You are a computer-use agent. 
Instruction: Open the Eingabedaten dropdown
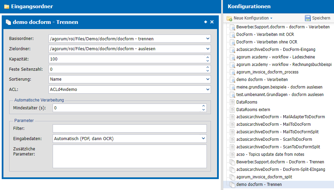point(203,138)
